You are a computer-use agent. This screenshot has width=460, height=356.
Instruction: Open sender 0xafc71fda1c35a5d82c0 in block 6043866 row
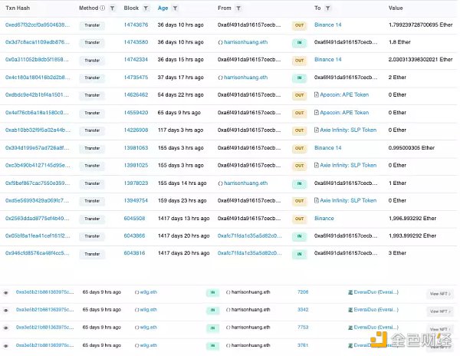250,236
